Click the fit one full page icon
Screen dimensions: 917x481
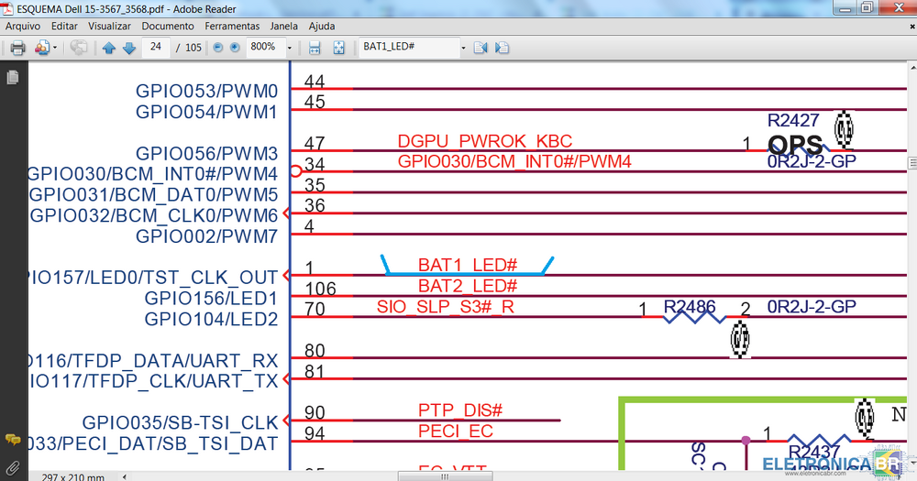click(338, 48)
